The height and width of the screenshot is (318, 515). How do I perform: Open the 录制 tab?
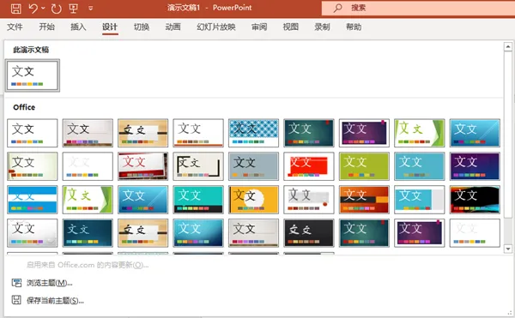[x=322, y=27]
